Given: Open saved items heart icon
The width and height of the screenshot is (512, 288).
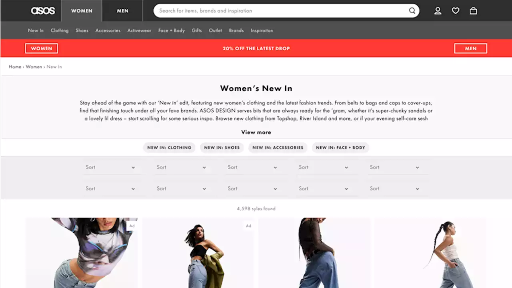Looking at the screenshot, I should click(x=456, y=11).
